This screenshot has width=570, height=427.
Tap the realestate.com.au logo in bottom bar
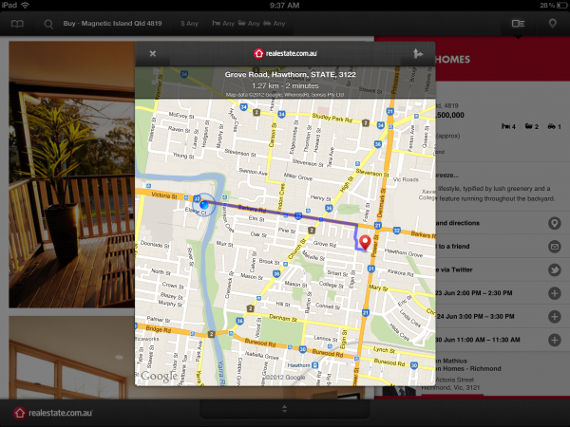click(53, 413)
